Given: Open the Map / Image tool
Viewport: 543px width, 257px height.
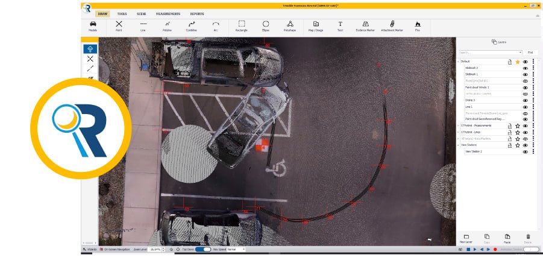Looking at the screenshot, I should [x=316, y=27].
